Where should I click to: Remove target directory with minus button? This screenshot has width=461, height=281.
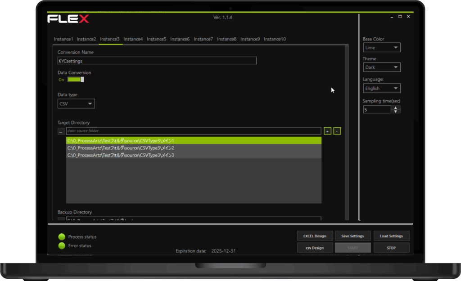pos(337,131)
